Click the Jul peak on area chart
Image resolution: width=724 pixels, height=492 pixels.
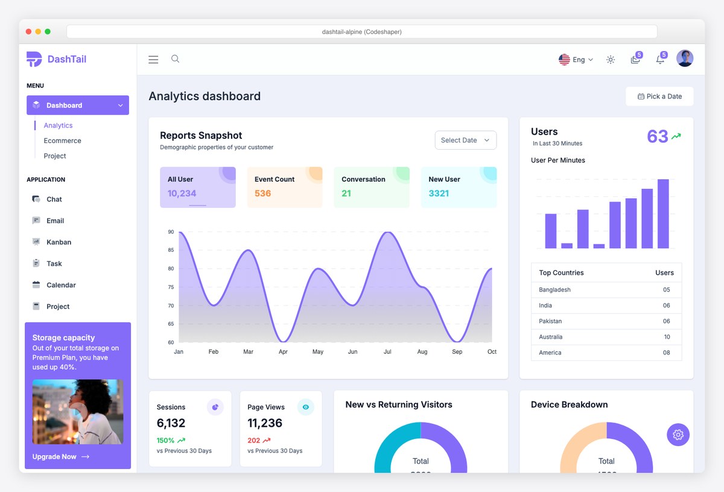coord(387,233)
